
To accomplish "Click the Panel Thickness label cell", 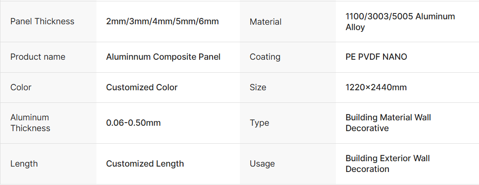I will [42, 22].
